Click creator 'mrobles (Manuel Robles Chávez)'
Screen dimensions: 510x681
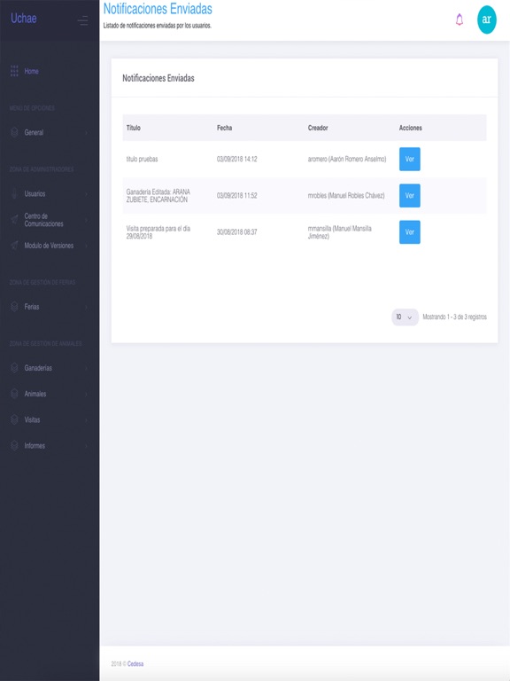tap(345, 195)
